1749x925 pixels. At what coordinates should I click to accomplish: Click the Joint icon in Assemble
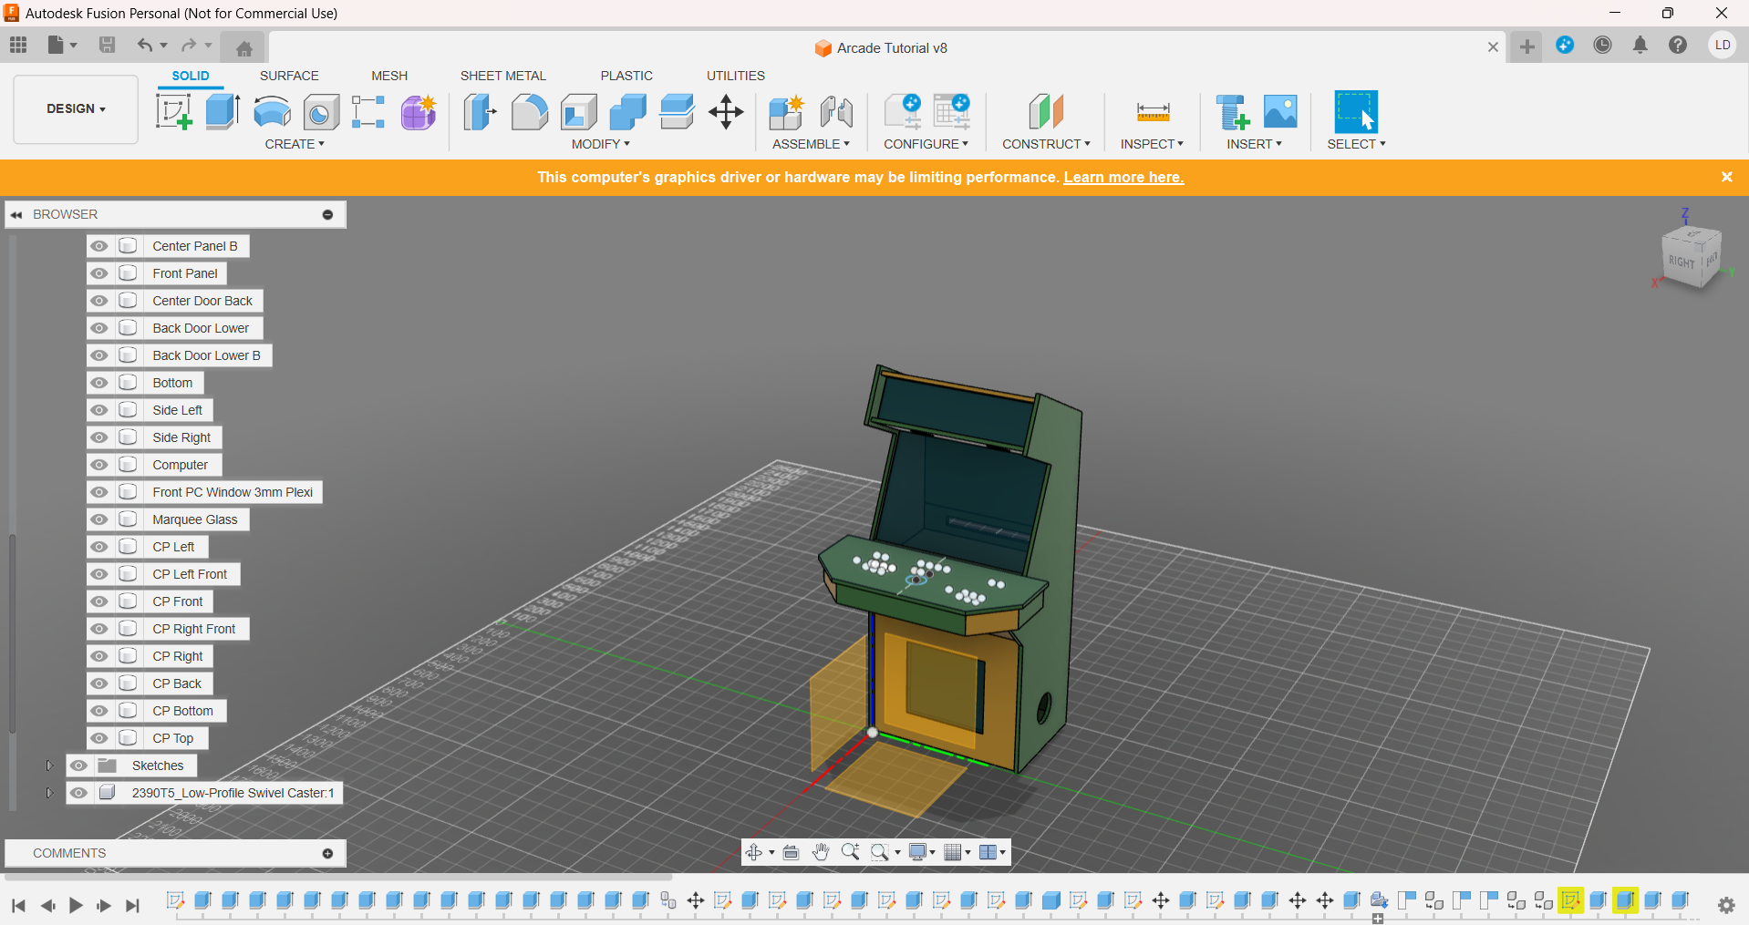tap(836, 112)
